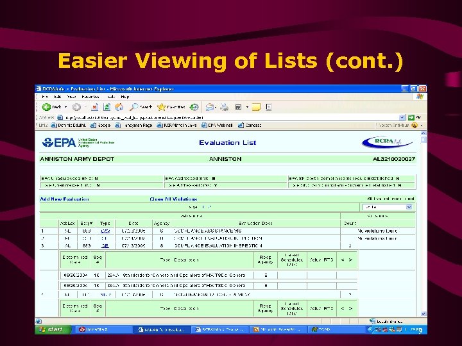
Task: Open the EPA Webmail link in Links bar
Action: (217, 126)
